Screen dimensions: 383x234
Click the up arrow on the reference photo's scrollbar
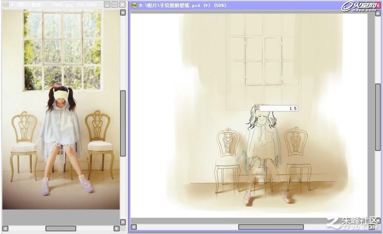(123, 12)
